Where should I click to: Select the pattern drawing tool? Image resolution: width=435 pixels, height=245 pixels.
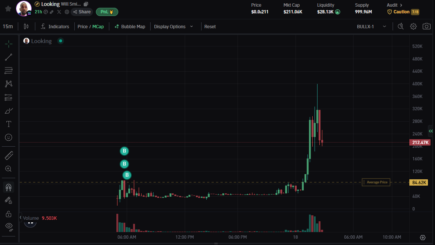tap(9, 84)
